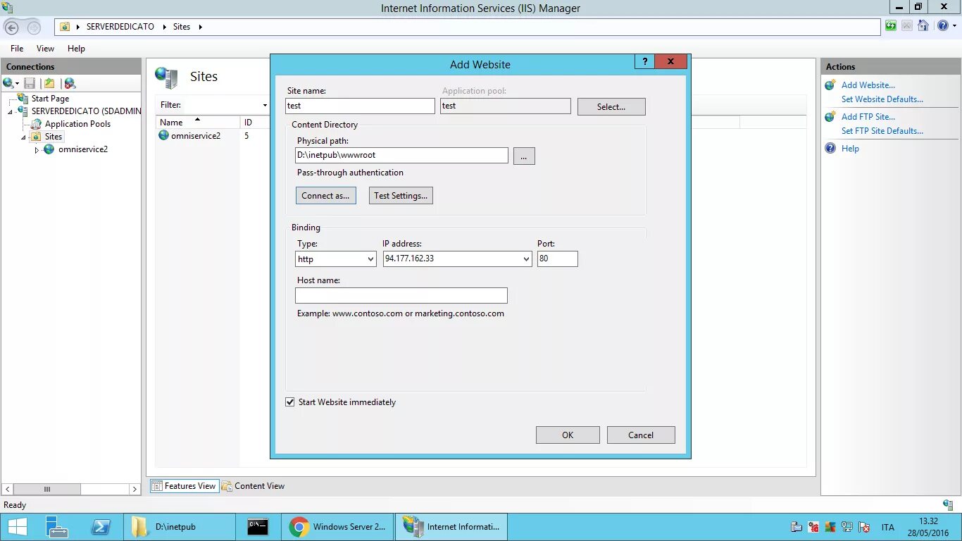Click the arrow after Sites in address bar
Screen dimensions: 962x541
[200, 27]
